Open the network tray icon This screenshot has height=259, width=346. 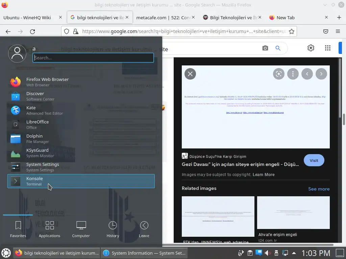[x=285, y=253]
